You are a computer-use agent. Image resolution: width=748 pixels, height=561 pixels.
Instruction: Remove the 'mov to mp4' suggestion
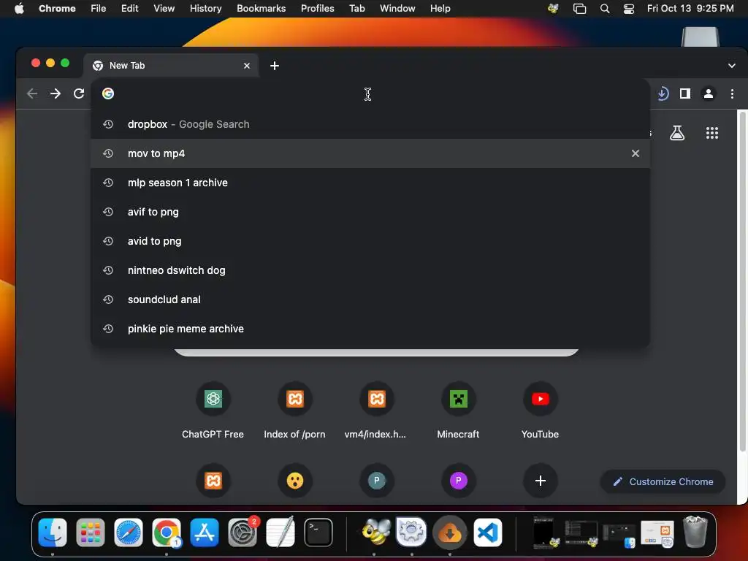pos(636,153)
